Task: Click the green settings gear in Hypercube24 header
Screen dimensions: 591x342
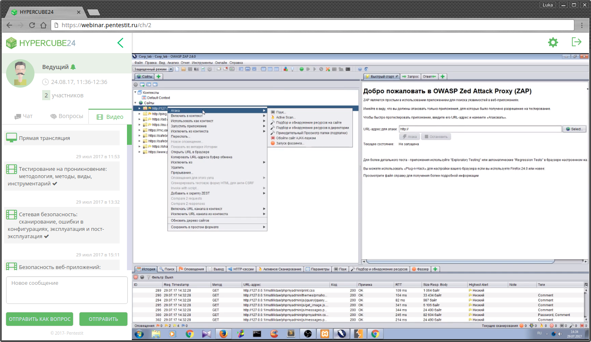Action: [x=553, y=42]
